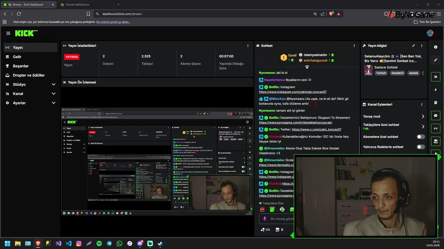Click username HayattaYalniz in chat
Viewport: 444px width, 249px height.
(274, 80)
